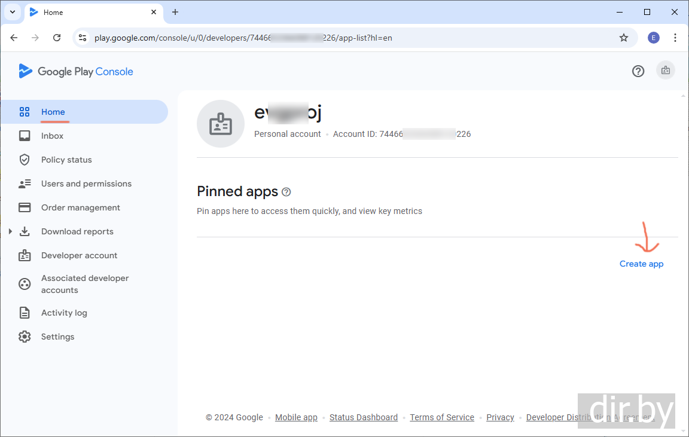
Task: Expand the Download reports section arrow
Action: click(x=10, y=231)
